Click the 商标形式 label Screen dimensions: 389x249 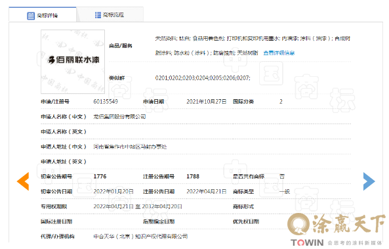coord(243,206)
